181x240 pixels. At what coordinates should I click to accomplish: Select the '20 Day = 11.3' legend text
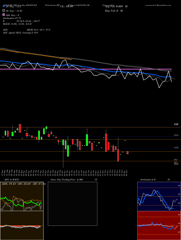click(x=13, y=7)
